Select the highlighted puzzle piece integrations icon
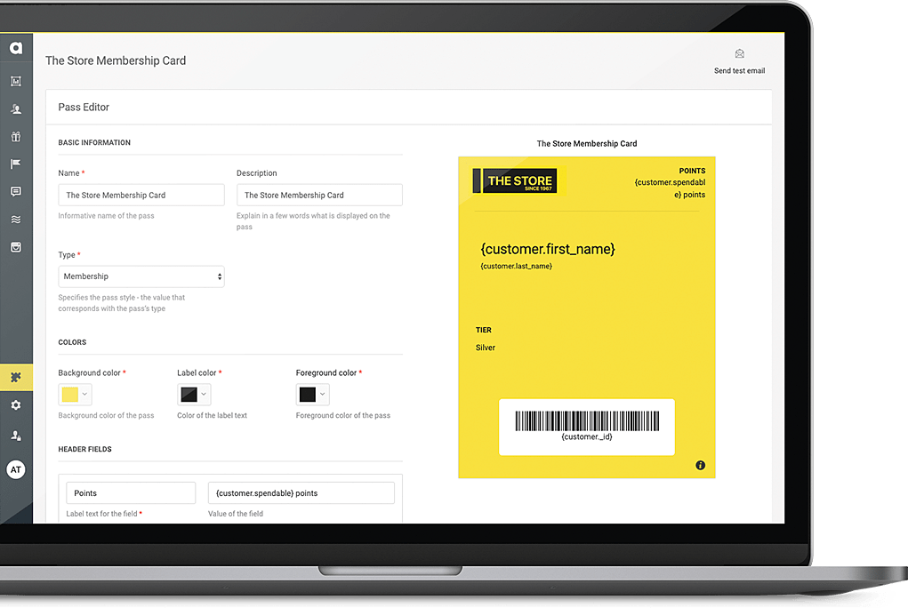Image resolution: width=908 pixels, height=608 pixels. 16,378
